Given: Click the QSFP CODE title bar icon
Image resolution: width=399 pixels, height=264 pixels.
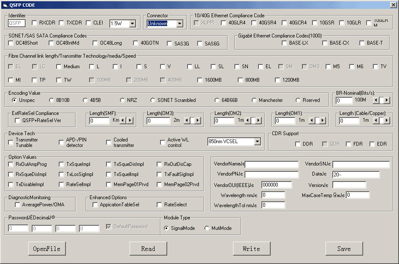Looking at the screenshot, I should click(5, 5).
